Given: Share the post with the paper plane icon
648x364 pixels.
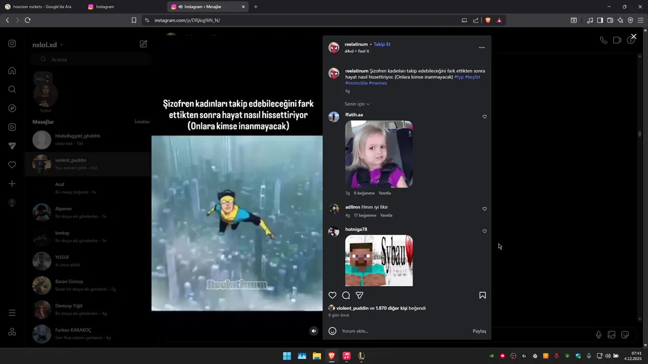Looking at the screenshot, I should pyautogui.click(x=359, y=295).
